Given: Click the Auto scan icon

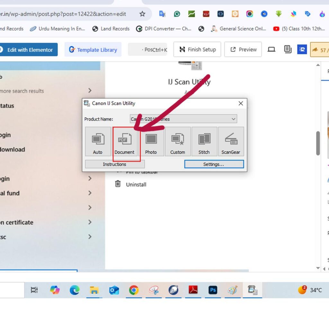Looking at the screenshot, I should (x=98, y=141).
